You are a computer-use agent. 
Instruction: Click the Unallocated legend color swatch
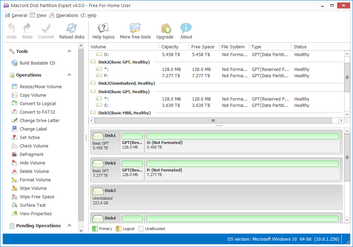141,229
